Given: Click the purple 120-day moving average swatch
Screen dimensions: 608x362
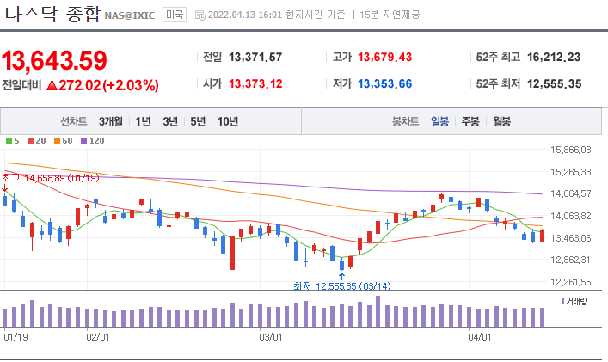Looking at the screenshot, I should coord(83,141).
